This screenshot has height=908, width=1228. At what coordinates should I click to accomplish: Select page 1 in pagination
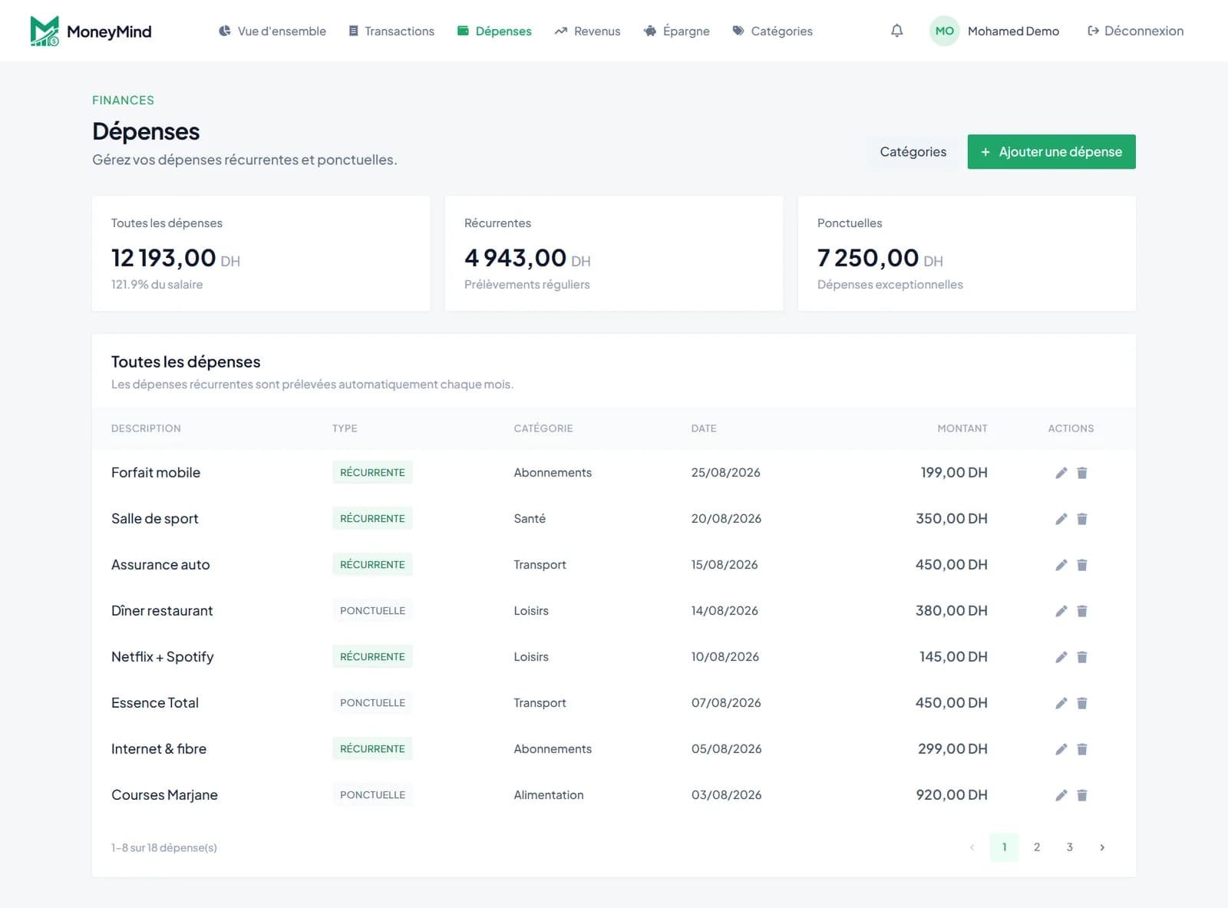1004,847
